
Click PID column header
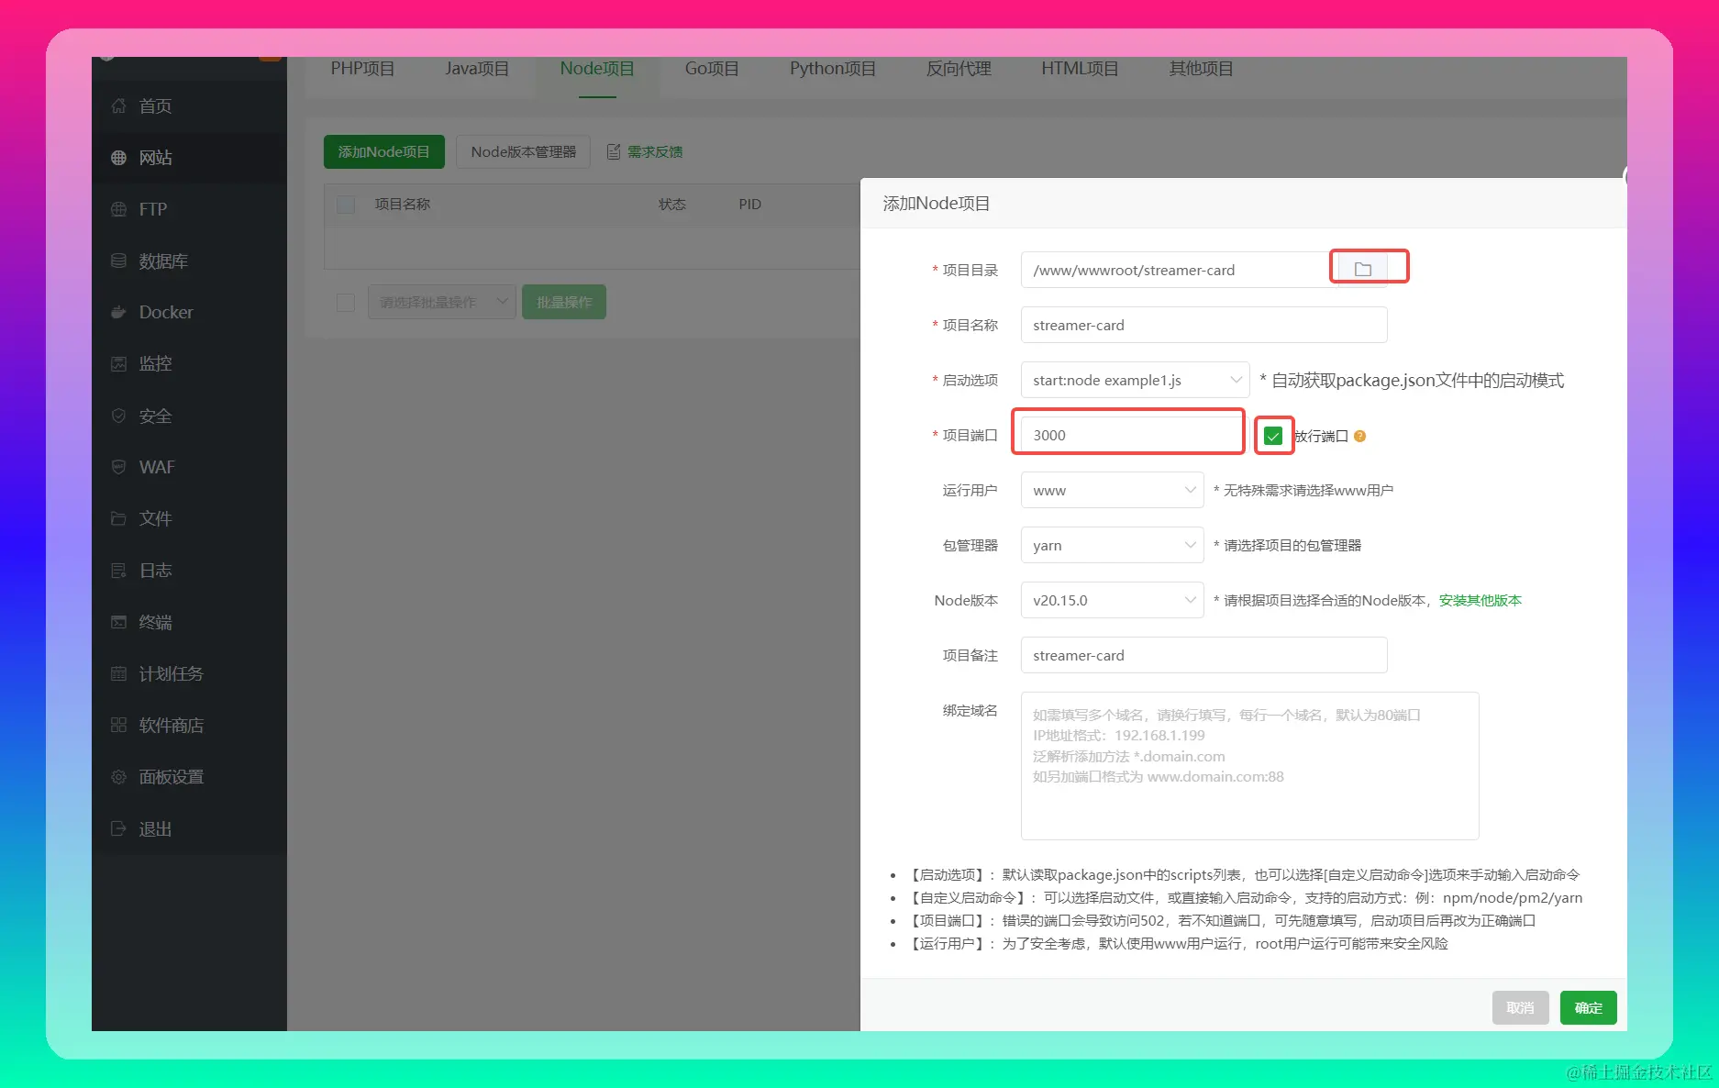pyautogui.click(x=750, y=204)
